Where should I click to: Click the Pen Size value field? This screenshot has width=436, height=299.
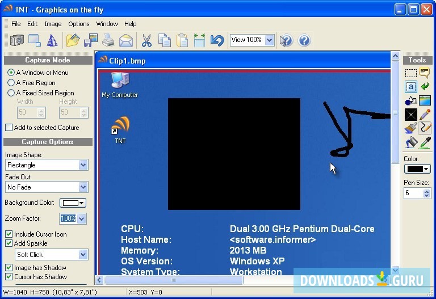(x=414, y=193)
